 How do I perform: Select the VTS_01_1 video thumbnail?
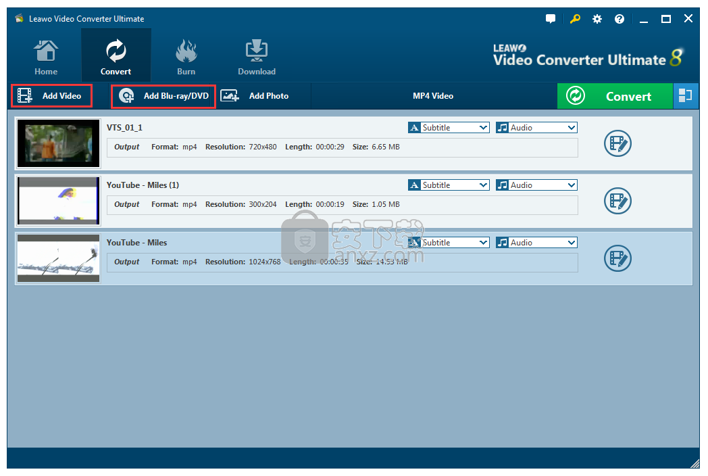(58, 143)
